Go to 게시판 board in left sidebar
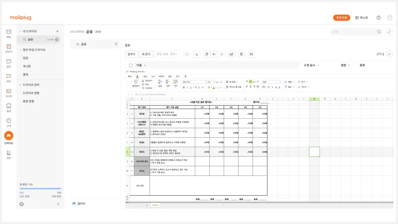The width and height of the screenshot is (398, 224). tap(9, 92)
